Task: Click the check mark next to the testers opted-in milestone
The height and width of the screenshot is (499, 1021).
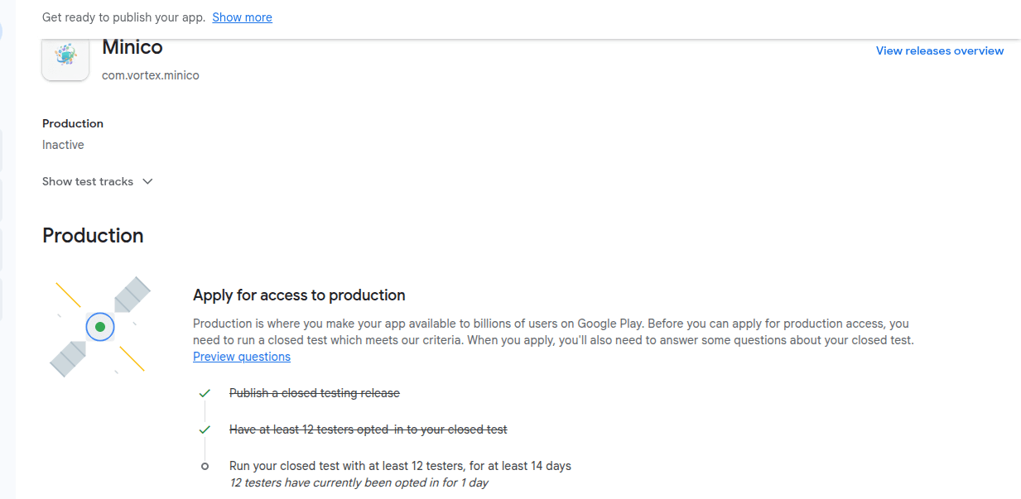Action: (x=205, y=429)
